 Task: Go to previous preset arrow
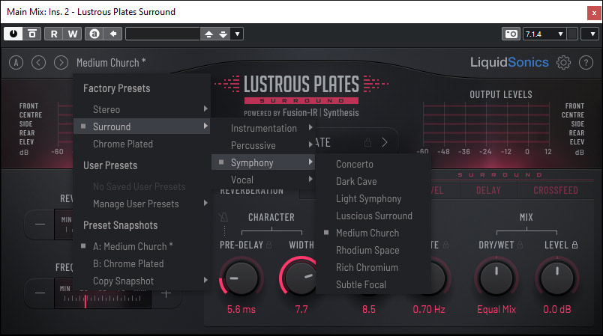click(x=38, y=62)
